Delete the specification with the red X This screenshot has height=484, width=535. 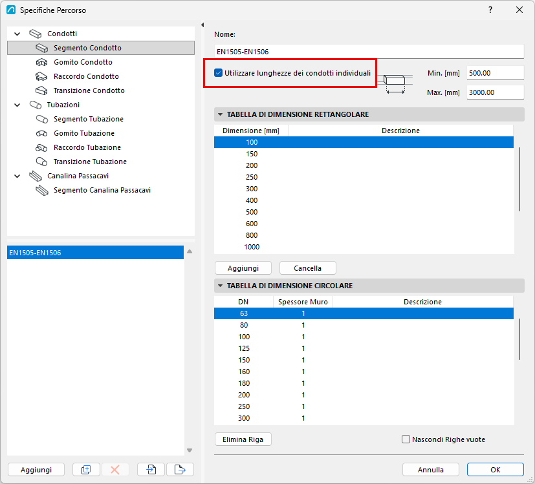click(115, 470)
